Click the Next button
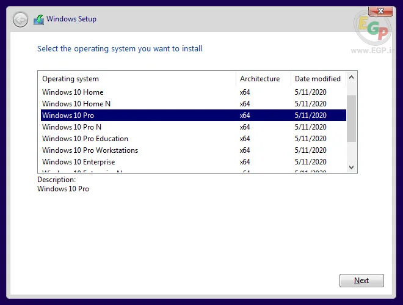The width and height of the screenshot is (403, 305). pyautogui.click(x=361, y=281)
